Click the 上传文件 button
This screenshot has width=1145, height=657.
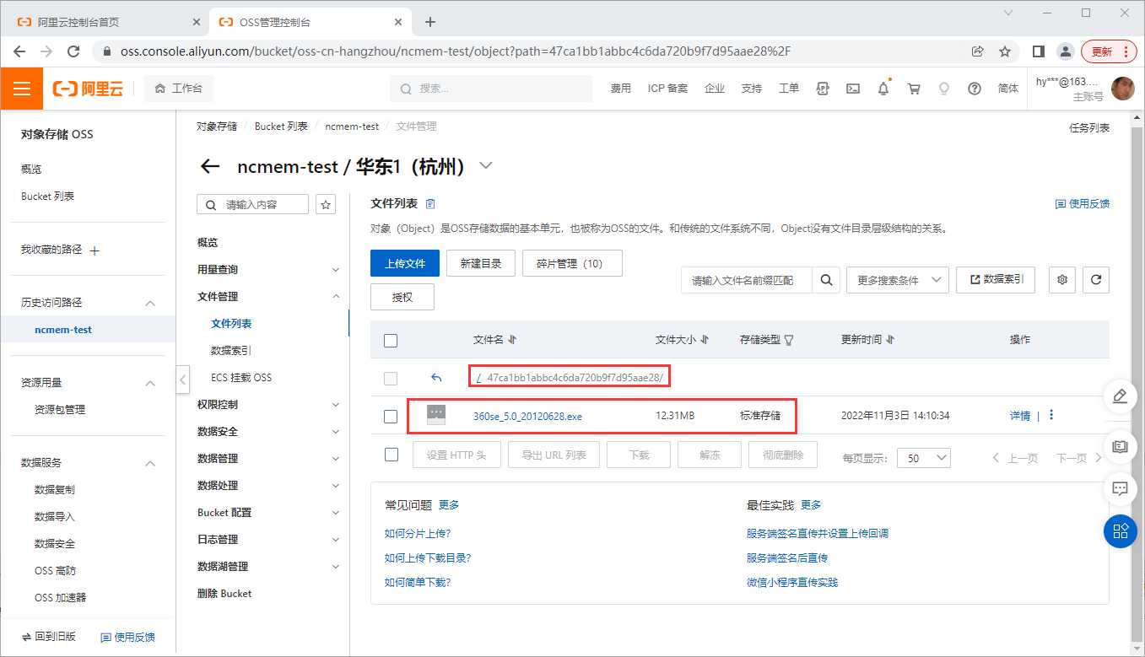click(x=405, y=263)
